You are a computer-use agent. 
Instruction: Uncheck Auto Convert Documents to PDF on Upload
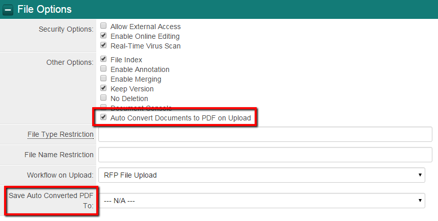(104, 117)
